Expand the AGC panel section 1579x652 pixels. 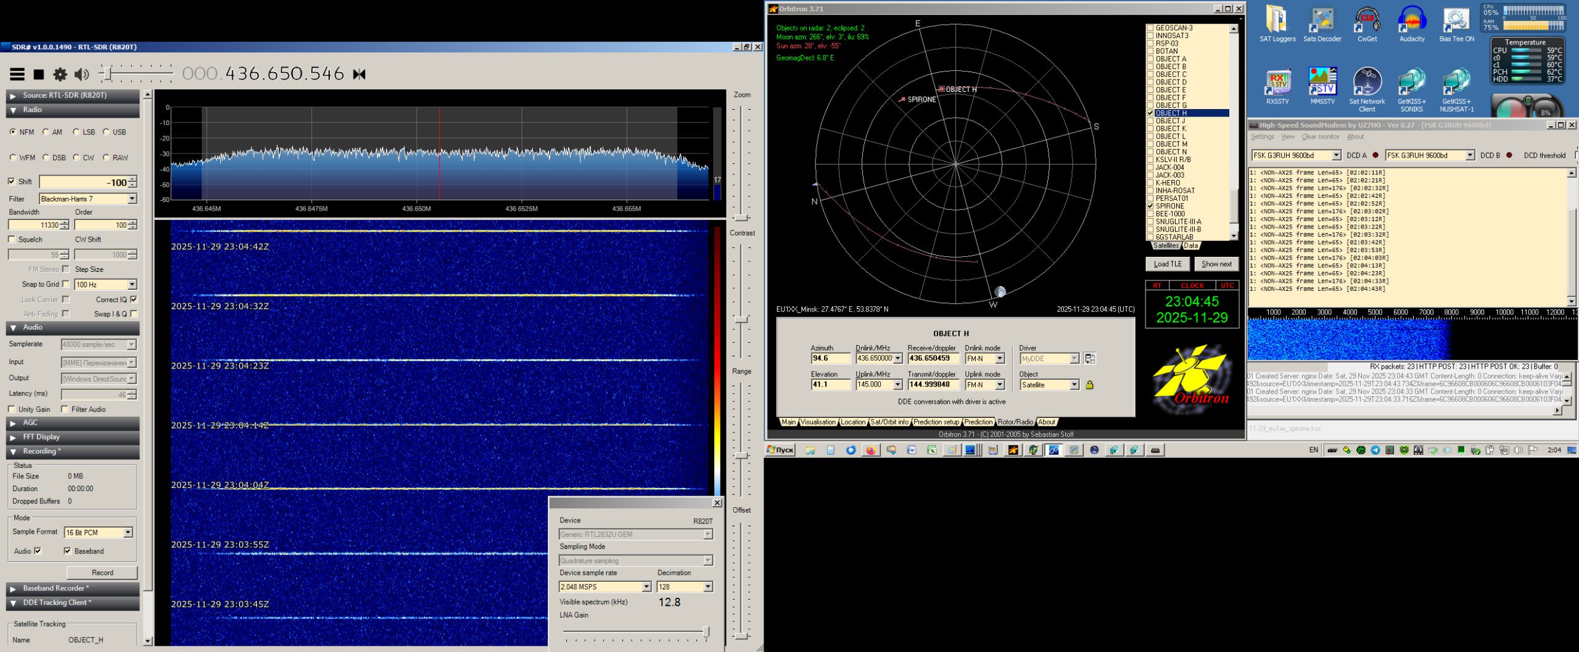[30, 423]
